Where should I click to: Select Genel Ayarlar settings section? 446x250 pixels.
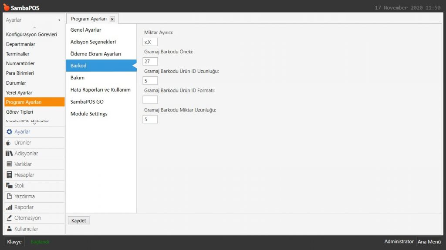pyautogui.click(x=86, y=30)
